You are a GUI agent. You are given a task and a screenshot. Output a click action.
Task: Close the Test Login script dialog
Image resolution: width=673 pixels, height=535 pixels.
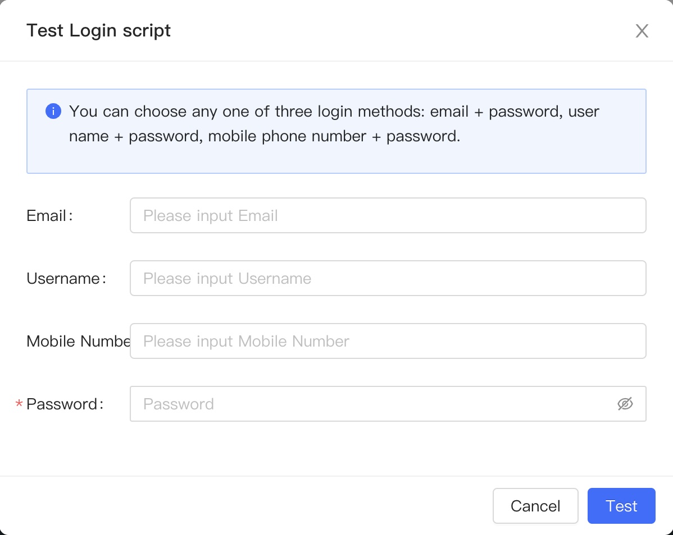point(642,31)
